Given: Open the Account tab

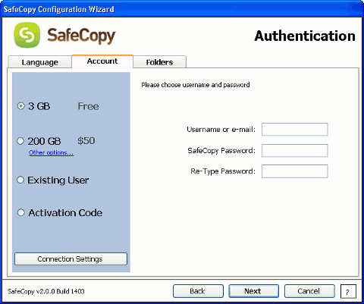Looking at the screenshot, I should [102, 61].
